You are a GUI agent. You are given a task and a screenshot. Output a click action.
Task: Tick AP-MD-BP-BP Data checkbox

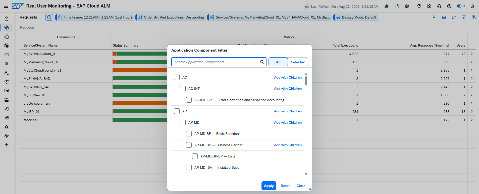pos(195,156)
